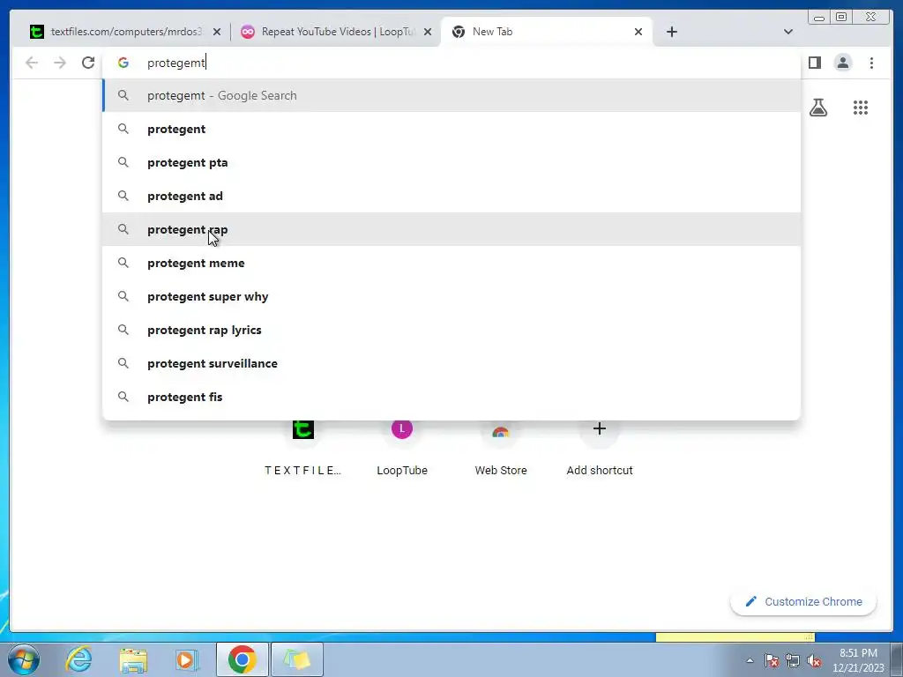Viewport: 903px width, 677px height.
Task: Select the 'protegent pta' suggestion
Action: point(451,162)
